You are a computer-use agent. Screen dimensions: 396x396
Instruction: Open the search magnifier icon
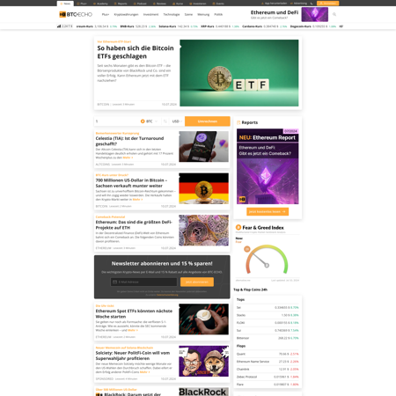tap(334, 14)
